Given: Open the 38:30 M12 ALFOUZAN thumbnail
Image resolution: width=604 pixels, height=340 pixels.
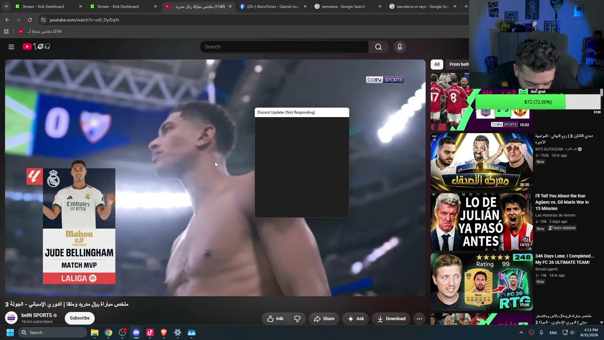Looking at the screenshot, I should click(481, 162).
